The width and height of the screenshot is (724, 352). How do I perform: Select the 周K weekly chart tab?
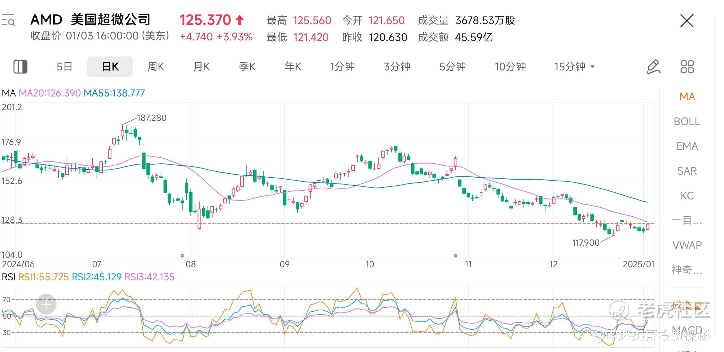[156, 67]
